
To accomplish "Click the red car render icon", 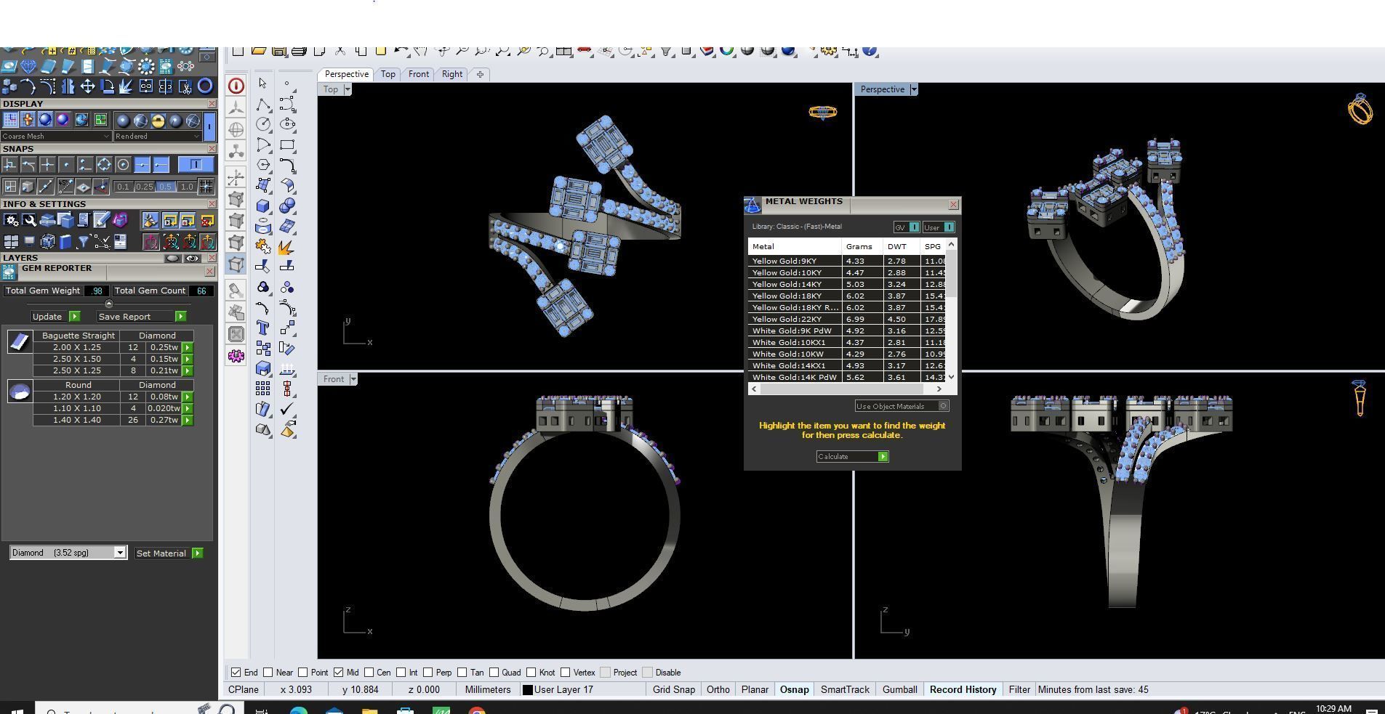I will point(584,50).
